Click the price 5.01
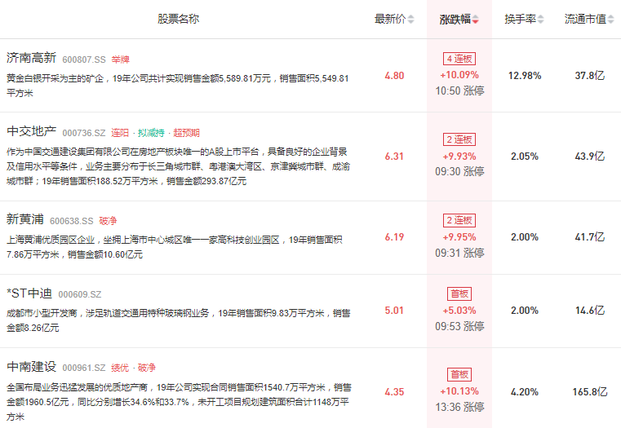 [394, 311]
